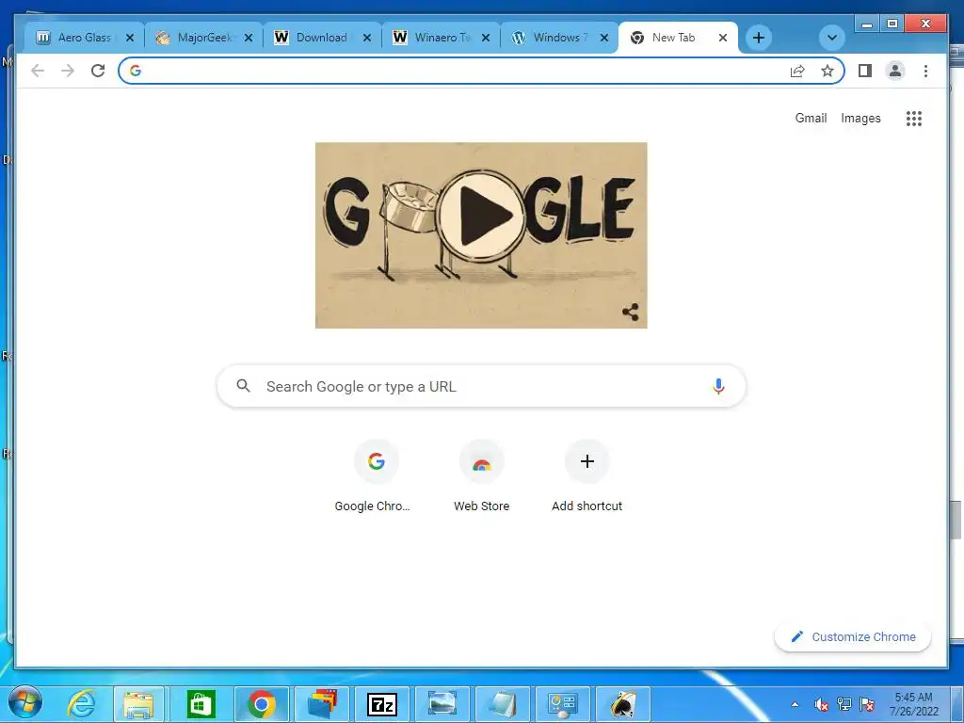Switch to the MajorGeeks tab
This screenshot has height=723, width=964.
pos(203,38)
